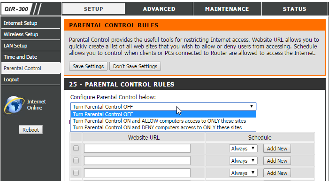Image resolution: width=329 pixels, height=181 pixels.
Task: Open the first row Always schedule dropdown
Action: coord(243,149)
